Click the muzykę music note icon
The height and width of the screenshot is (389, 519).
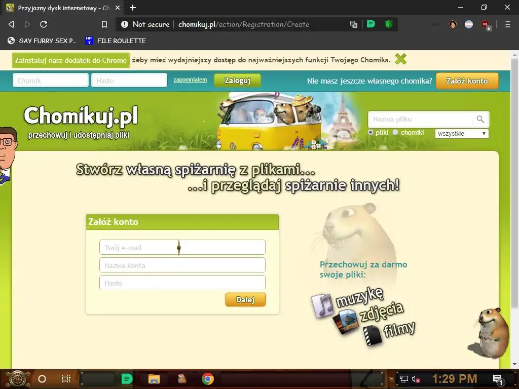[x=322, y=305]
